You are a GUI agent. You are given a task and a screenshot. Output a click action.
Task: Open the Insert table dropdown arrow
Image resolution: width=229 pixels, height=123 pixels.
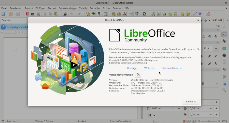[109, 14]
